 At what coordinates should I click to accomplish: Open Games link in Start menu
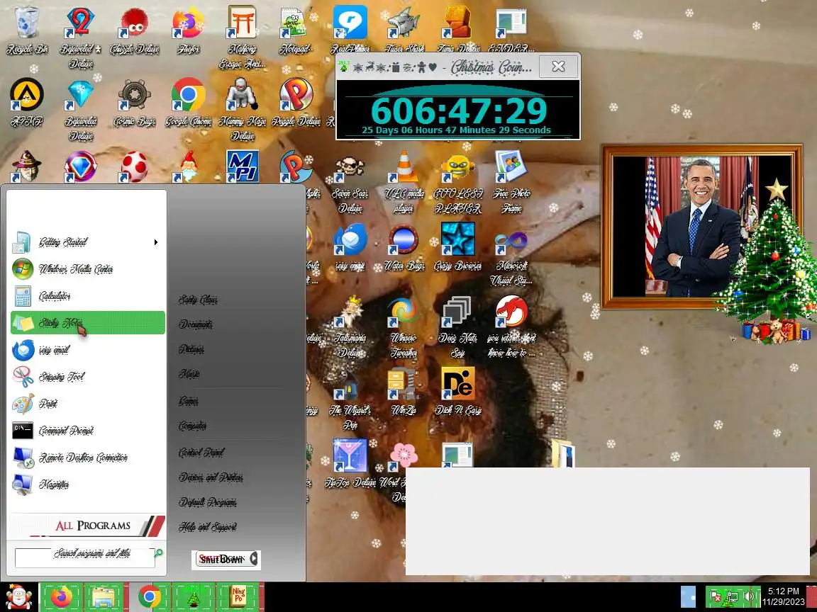coord(188,401)
